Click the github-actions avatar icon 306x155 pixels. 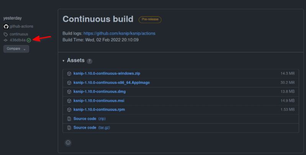(6, 26)
